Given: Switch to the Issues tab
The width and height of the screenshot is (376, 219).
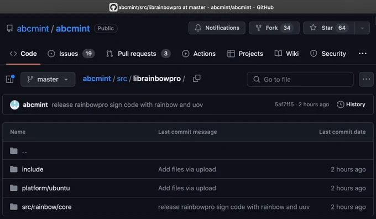Looking at the screenshot, I should pyautogui.click(x=71, y=54).
